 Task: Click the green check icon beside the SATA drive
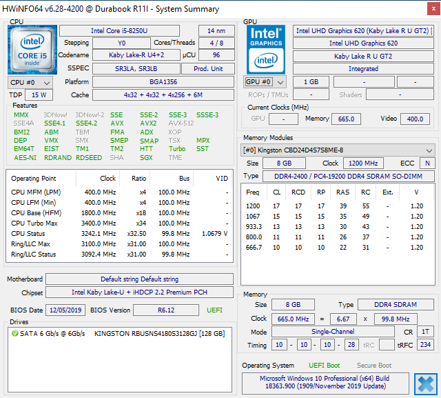click(14, 333)
